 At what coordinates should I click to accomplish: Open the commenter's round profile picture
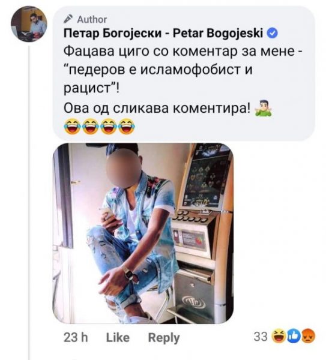29,24
